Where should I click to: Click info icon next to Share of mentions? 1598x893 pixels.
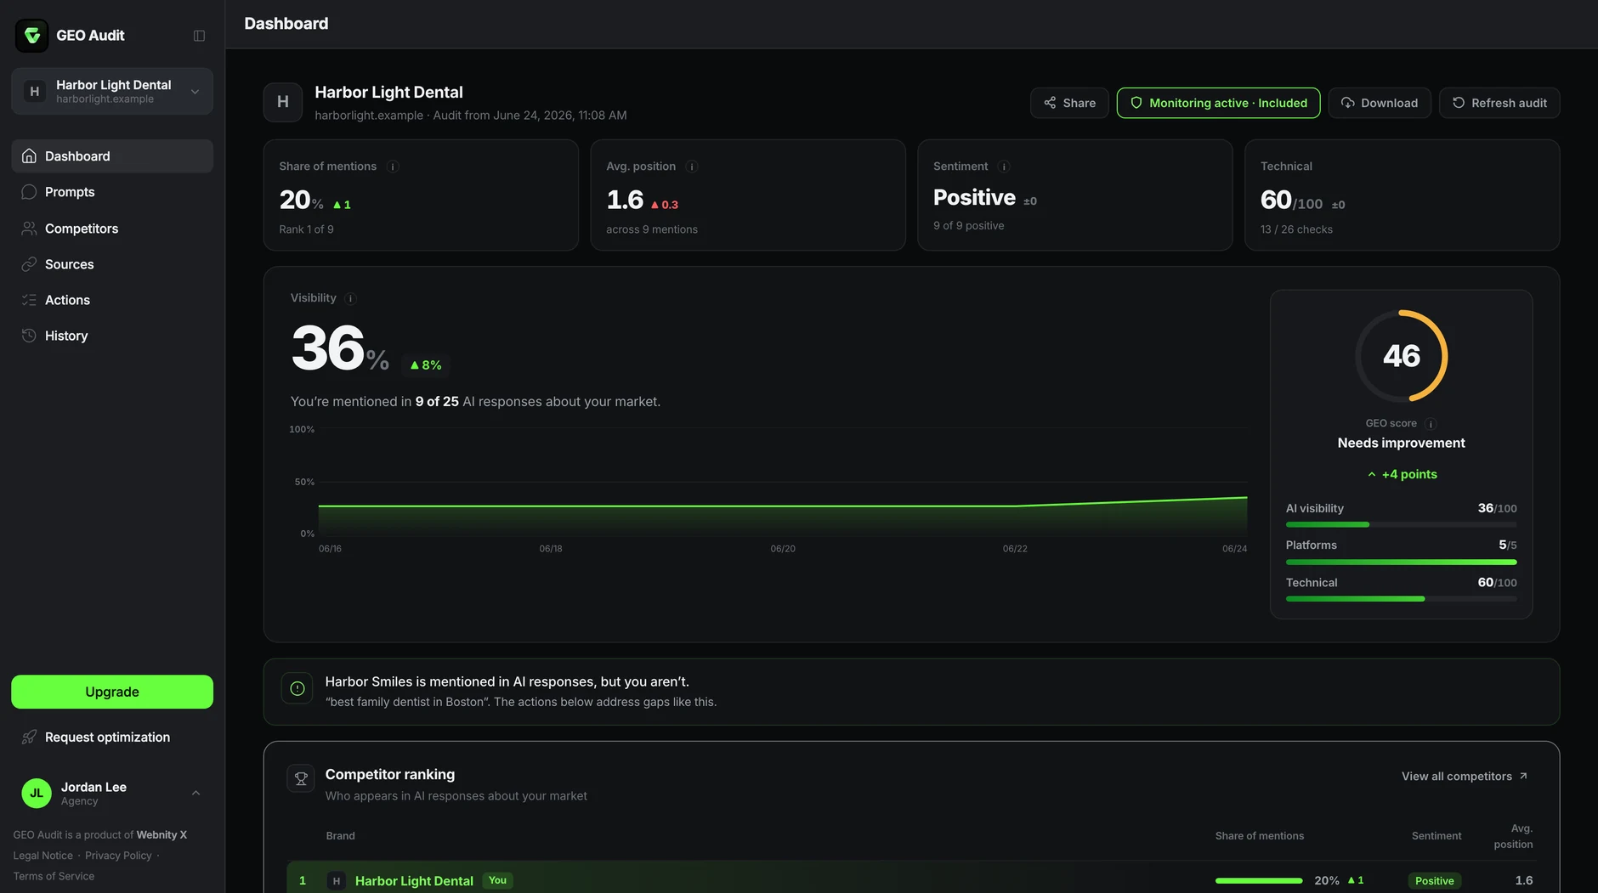393,167
